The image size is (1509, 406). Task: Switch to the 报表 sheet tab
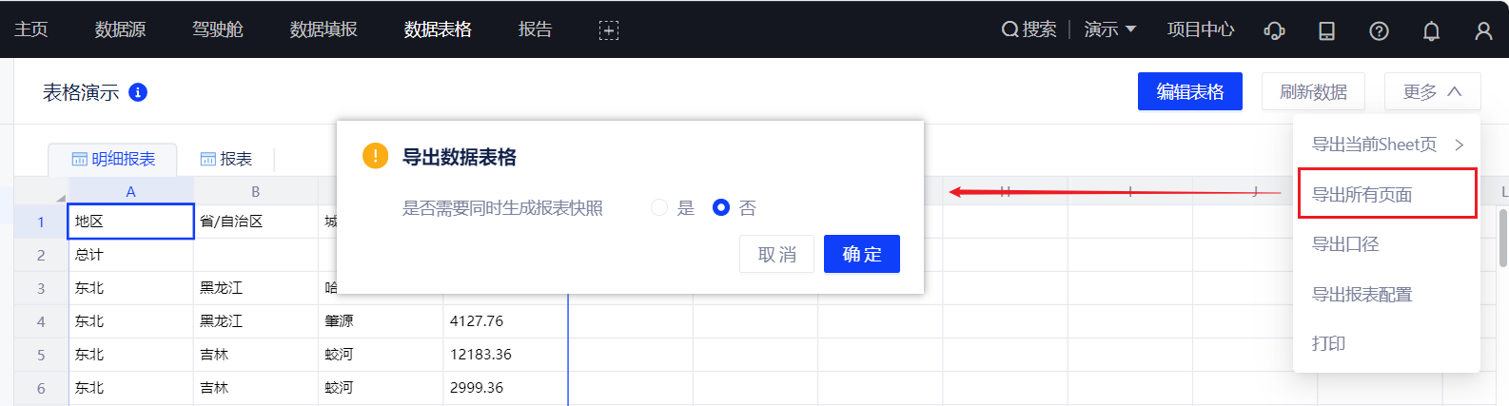226,159
